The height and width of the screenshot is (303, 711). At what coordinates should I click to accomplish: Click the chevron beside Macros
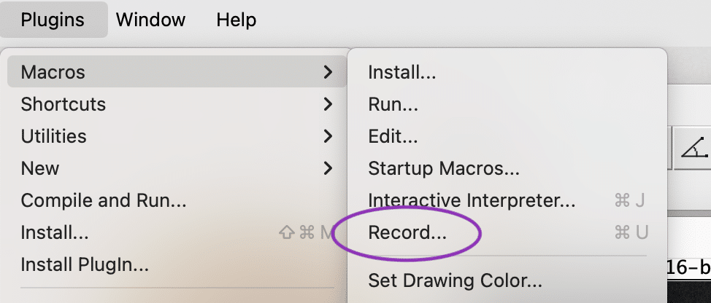click(x=328, y=72)
